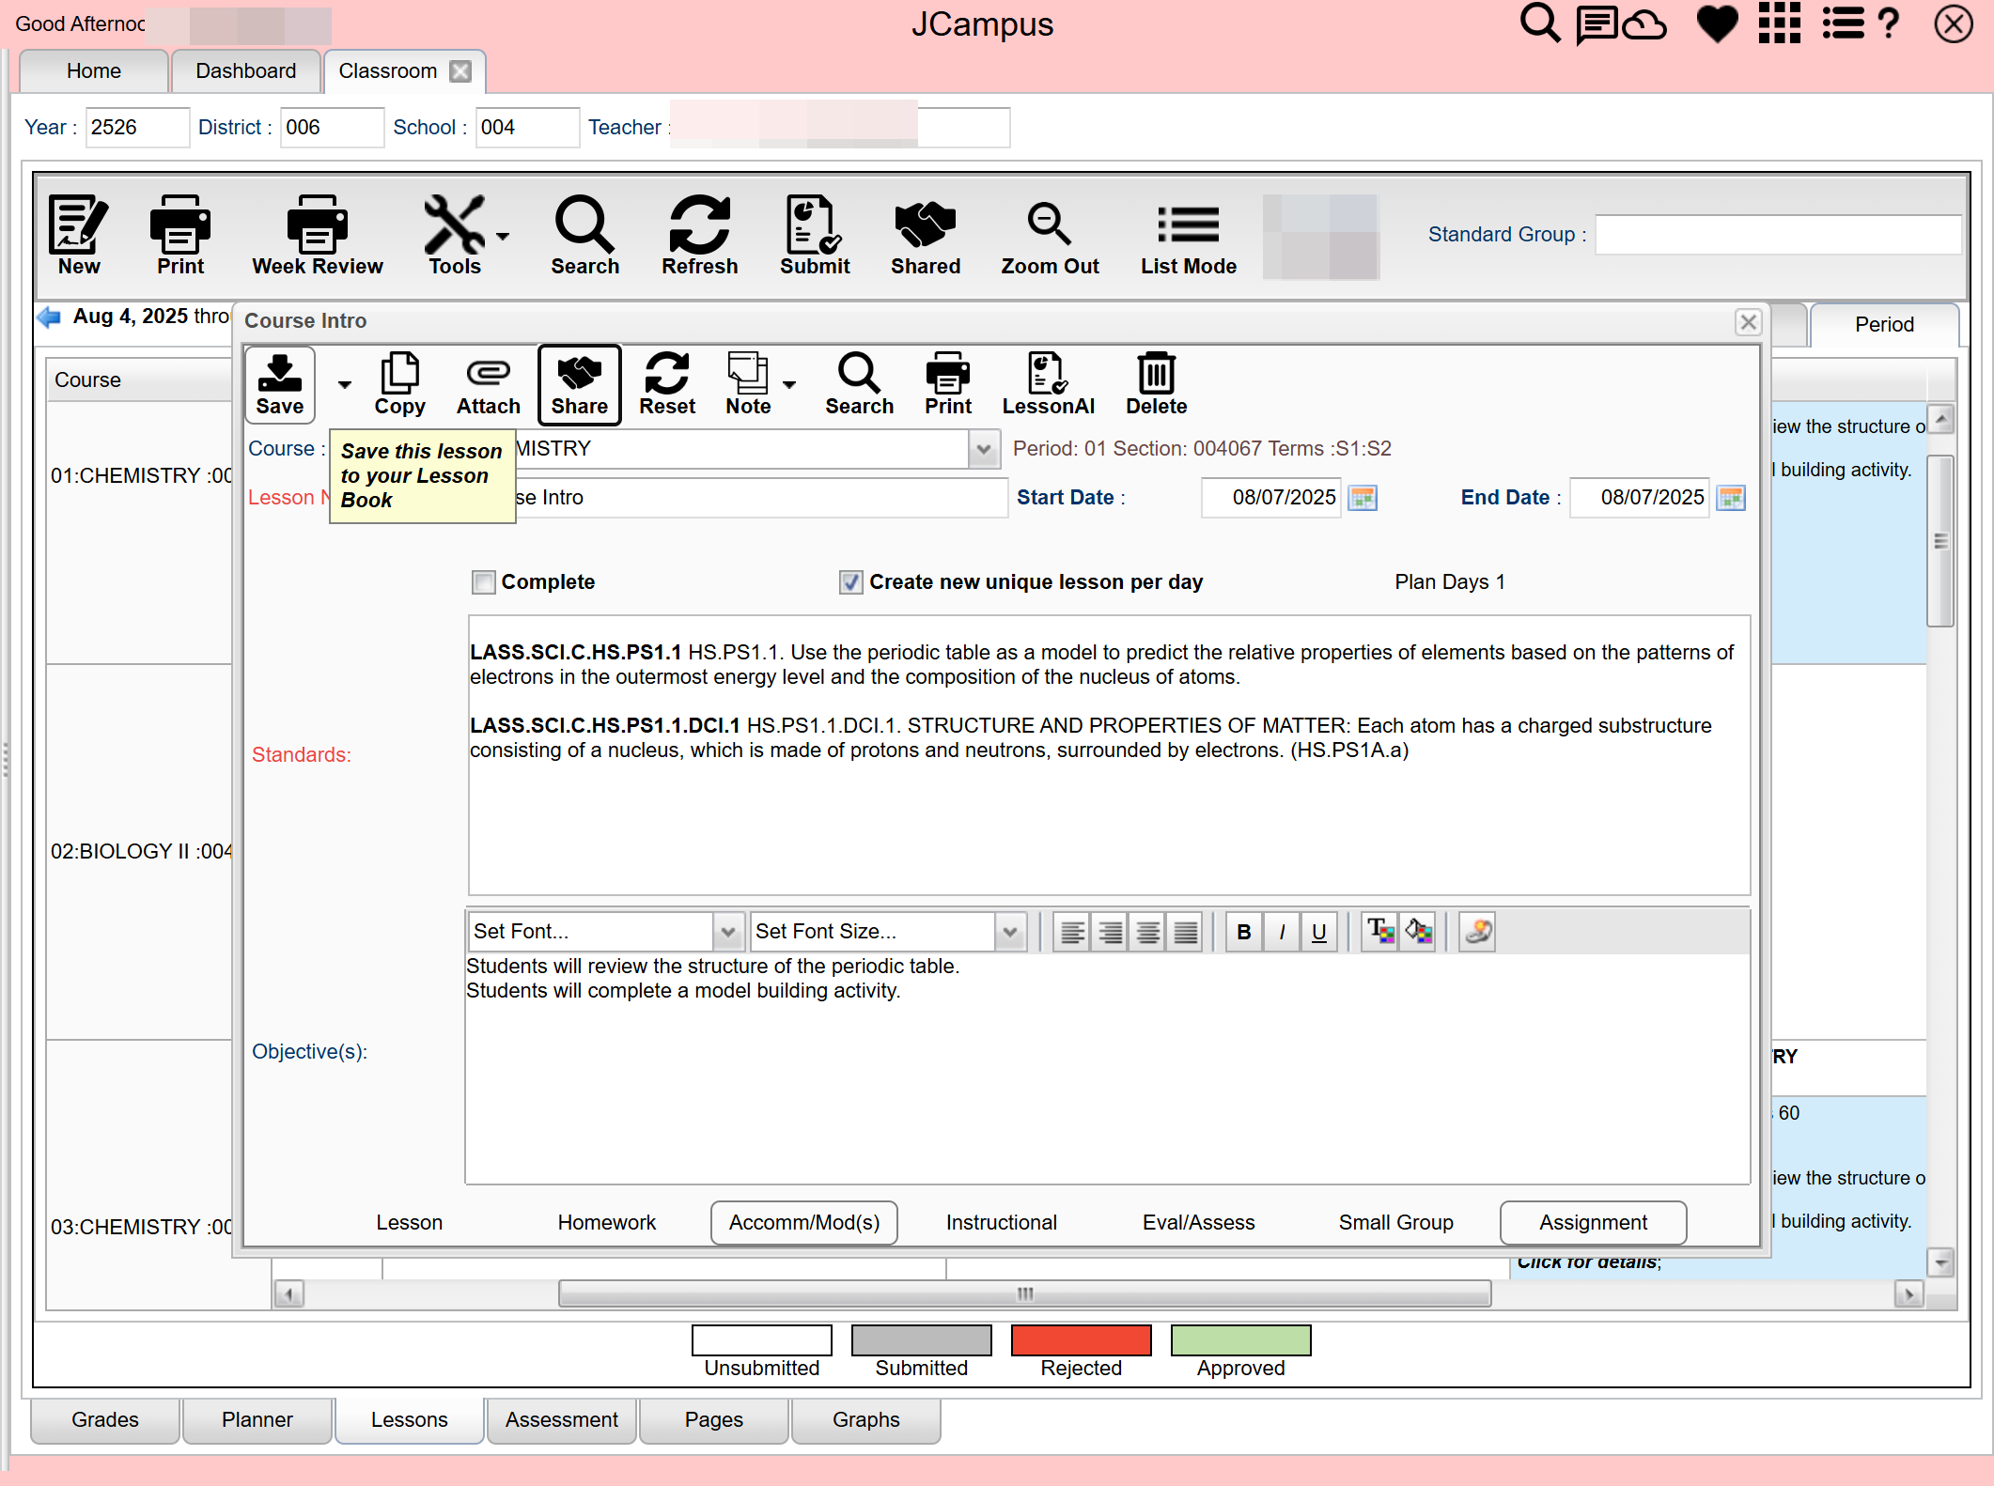Open the Start Date calendar picker
Viewport: 1994px width, 1486px height.
[1362, 498]
